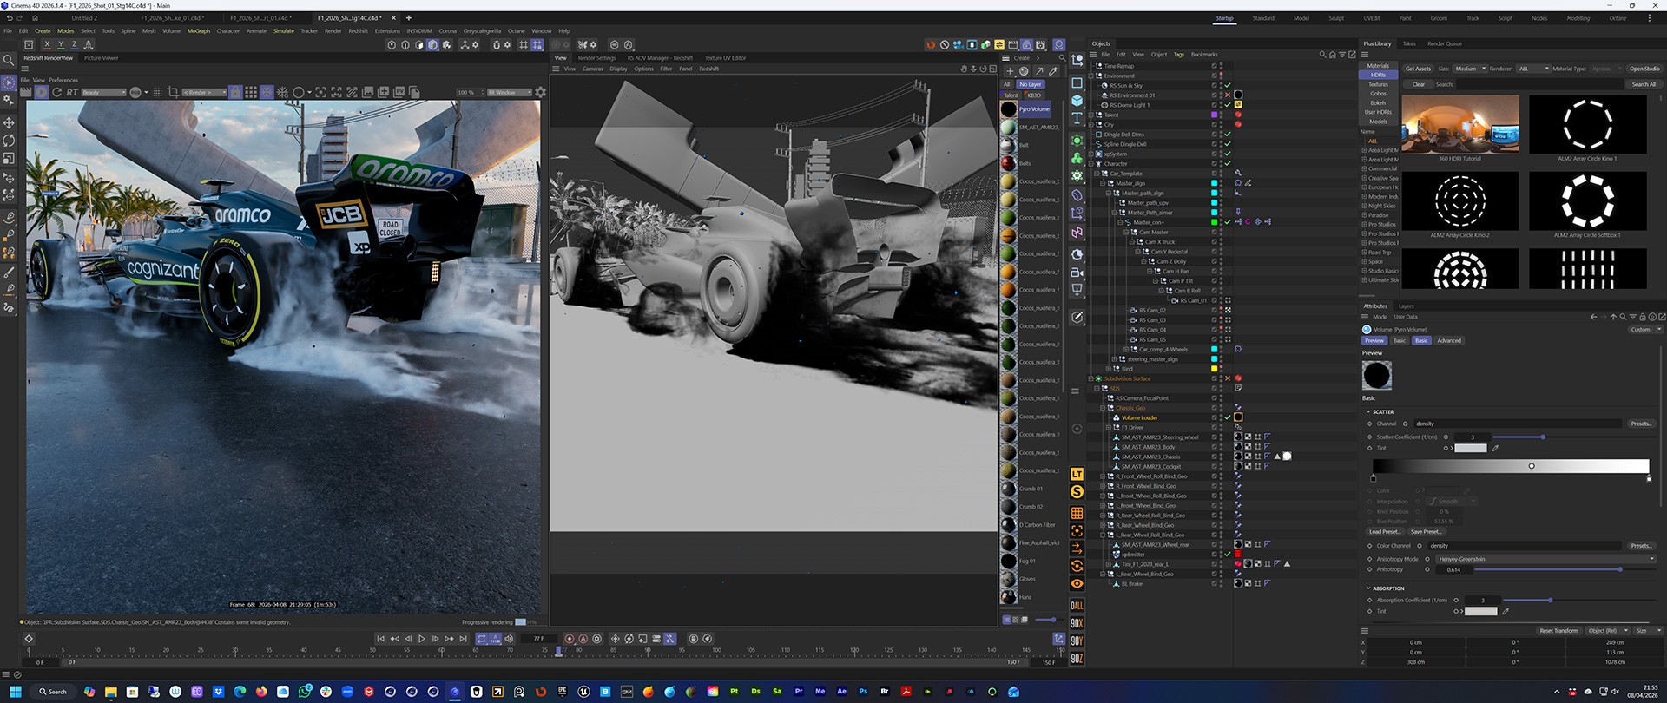Collapse the Environment tree node
This screenshot has height=703, width=1667.
pos(1092,76)
